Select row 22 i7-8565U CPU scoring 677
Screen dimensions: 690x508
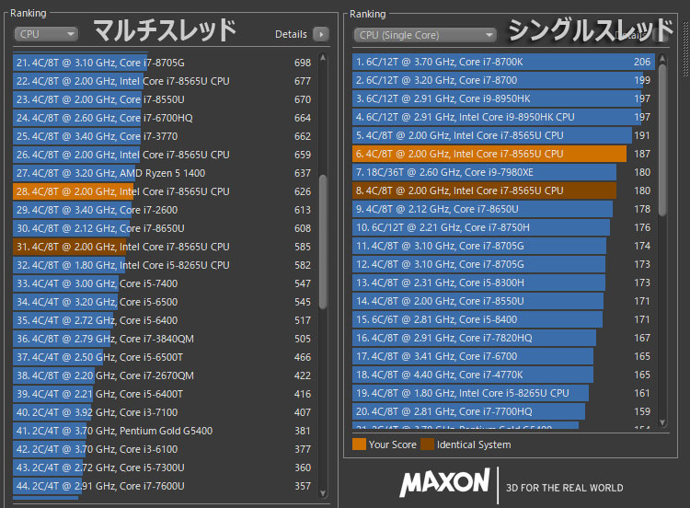[164, 81]
